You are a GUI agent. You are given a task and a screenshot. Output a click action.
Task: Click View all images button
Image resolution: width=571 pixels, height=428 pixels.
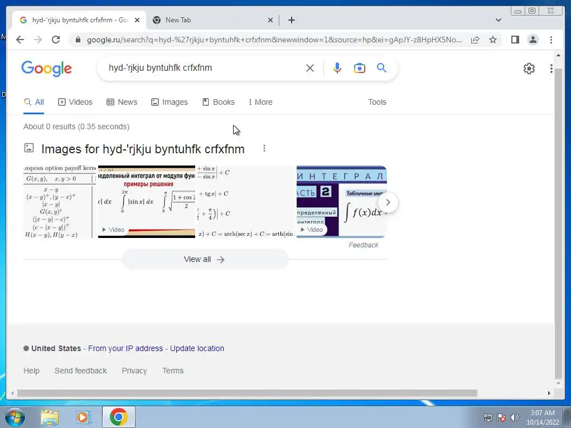click(205, 260)
